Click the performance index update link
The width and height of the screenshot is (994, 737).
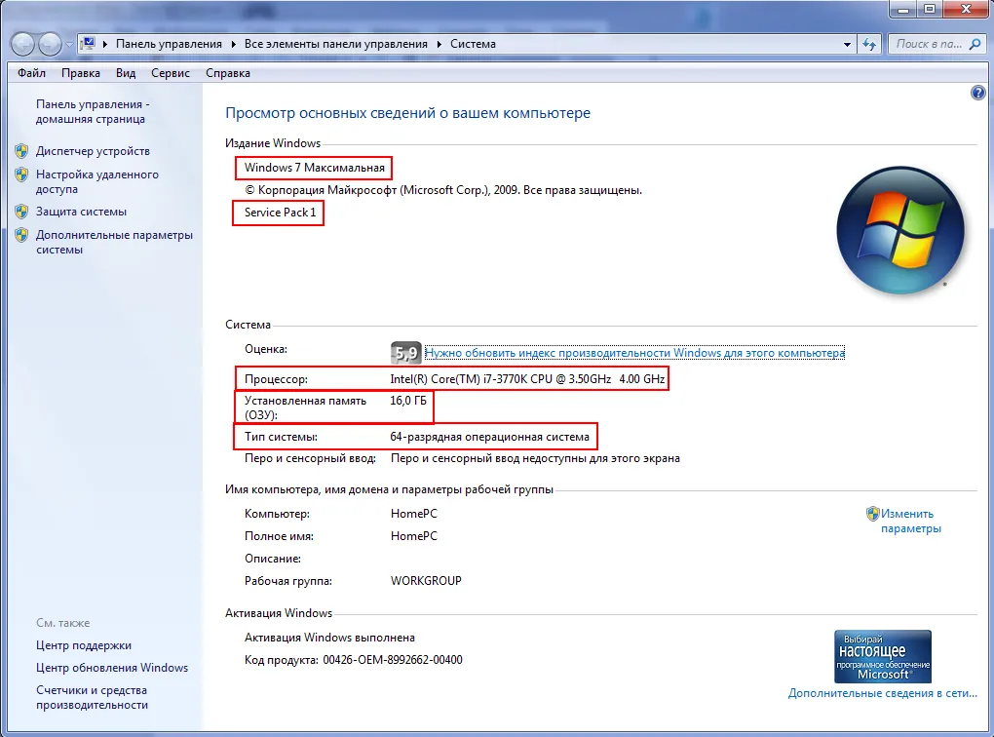(x=634, y=353)
